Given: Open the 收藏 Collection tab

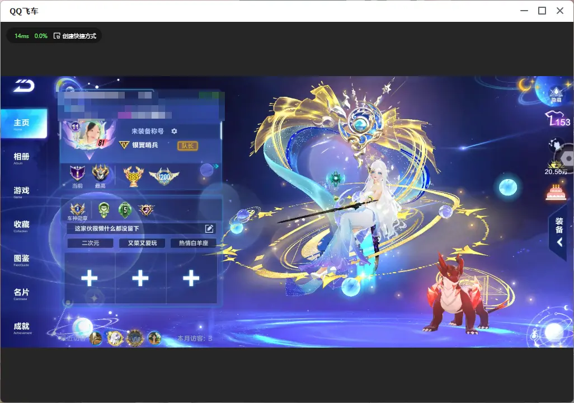Looking at the screenshot, I should (x=21, y=226).
